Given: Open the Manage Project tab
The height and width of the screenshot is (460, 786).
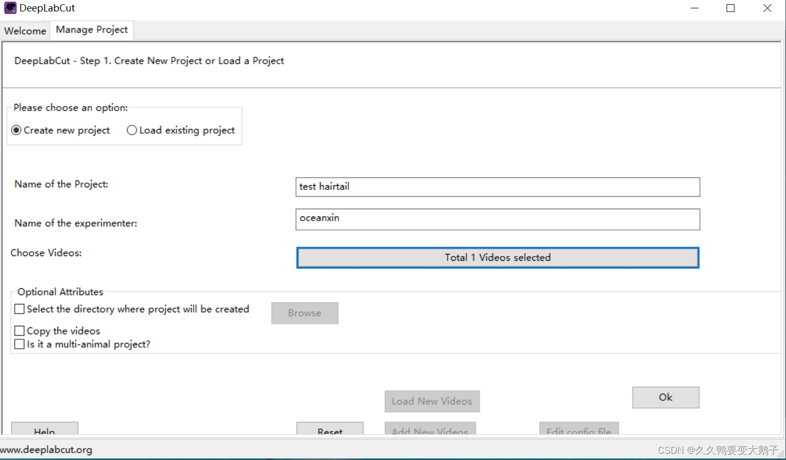Looking at the screenshot, I should point(92,30).
